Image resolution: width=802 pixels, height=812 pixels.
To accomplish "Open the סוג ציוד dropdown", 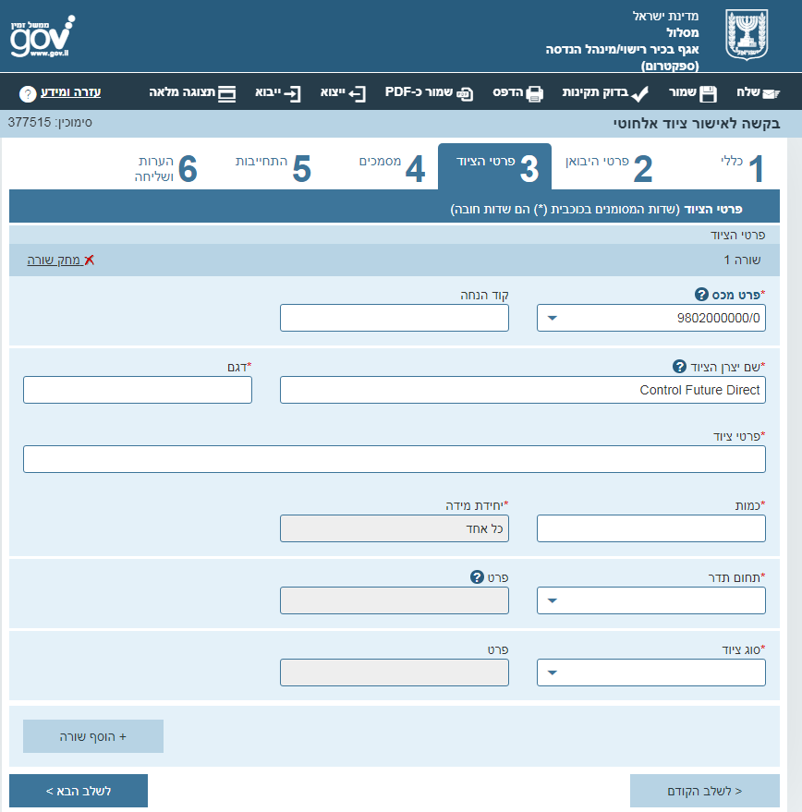I will pyautogui.click(x=651, y=673).
